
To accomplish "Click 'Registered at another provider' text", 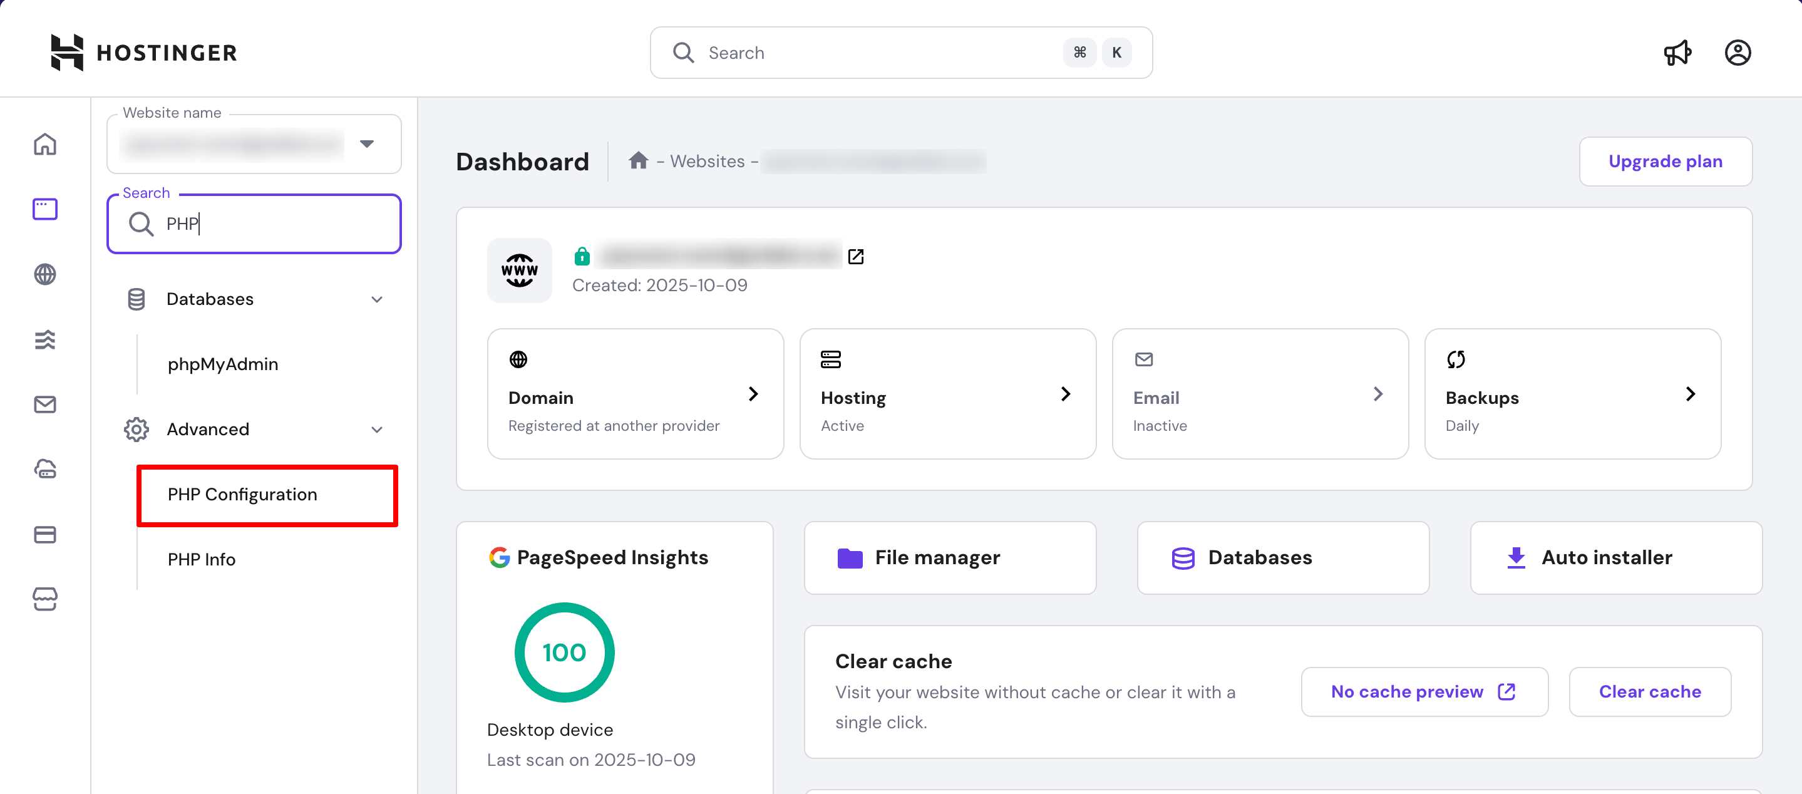I will click(x=614, y=425).
